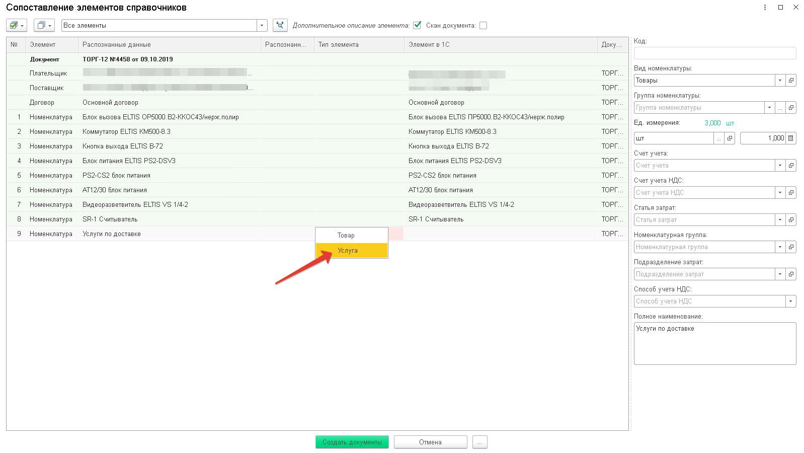Expand the Статья затрат dropdown arrow

pyautogui.click(x=780, y=219)
